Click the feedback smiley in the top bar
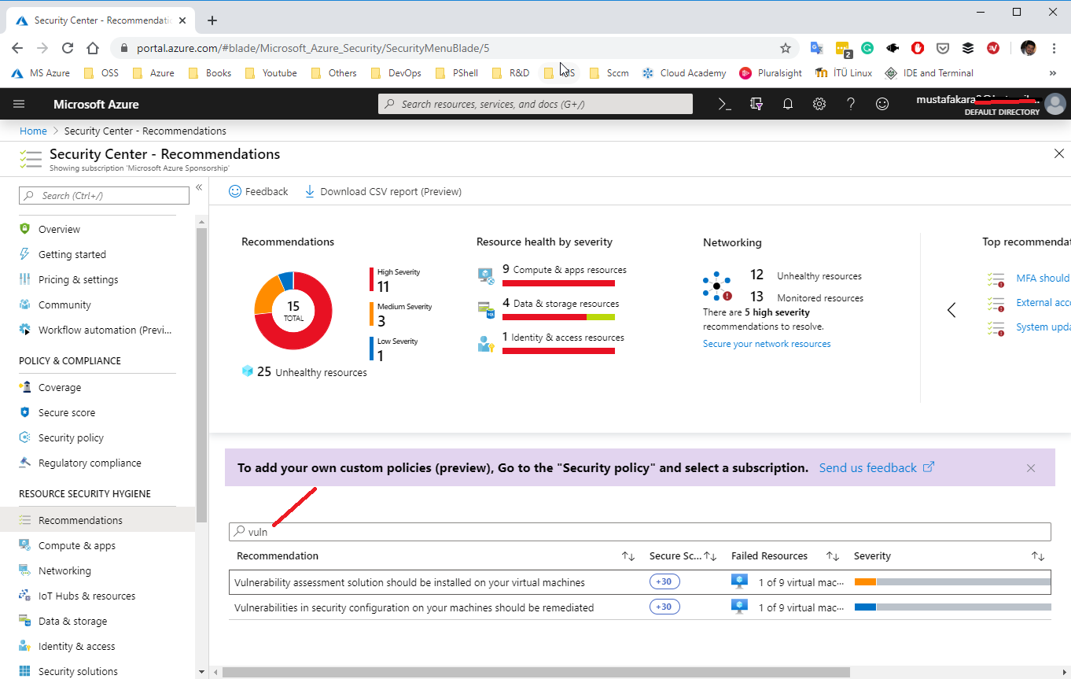1071x679 pixels. pyautogui.click(x=882, y=104)
